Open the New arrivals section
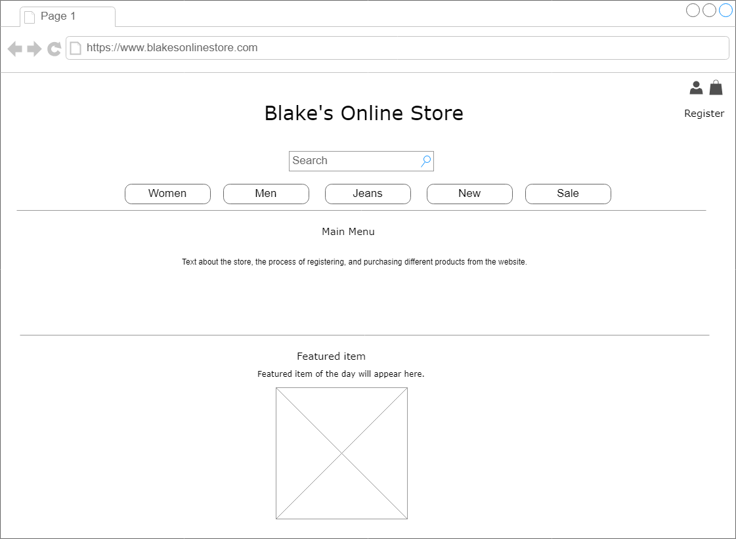 469,194
